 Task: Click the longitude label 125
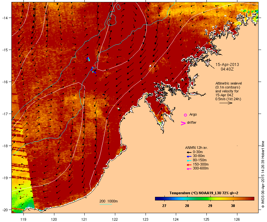[206, 219]
